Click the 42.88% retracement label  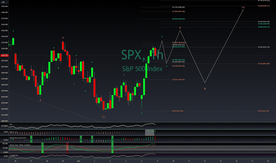(x=264, y=27)
